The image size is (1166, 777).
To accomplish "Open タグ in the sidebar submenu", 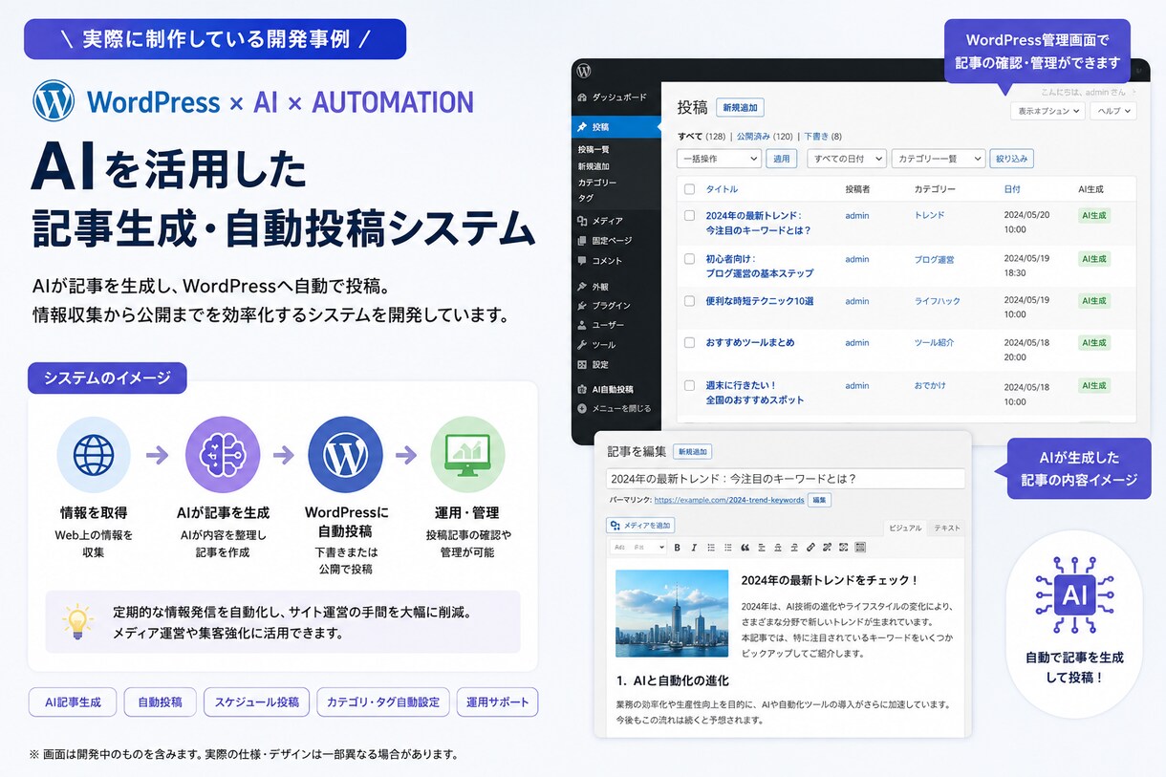I will (x=586, y=198).
